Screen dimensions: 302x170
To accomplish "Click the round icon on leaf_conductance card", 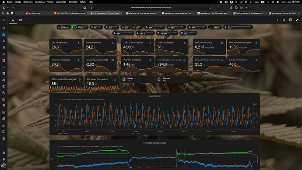I will coord(222,43).
